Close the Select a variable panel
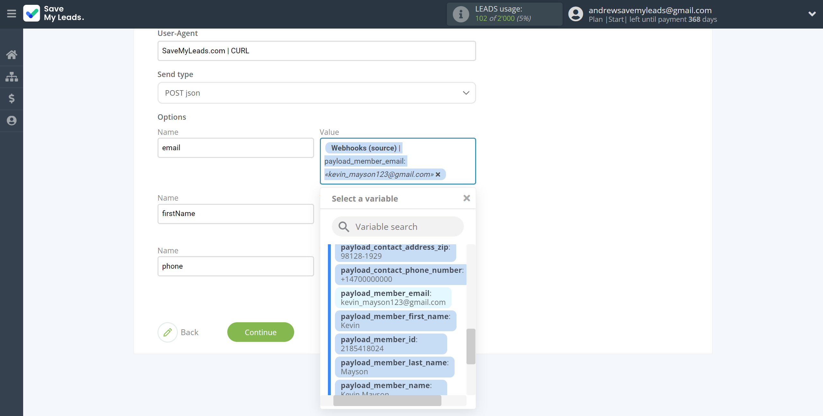 [466, 198]
